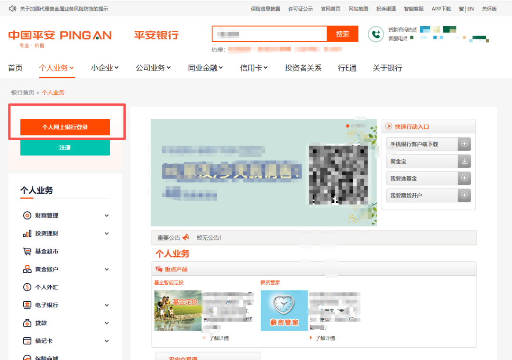Click the 手机银行客户端下载 quick entry

pos(429,144)
